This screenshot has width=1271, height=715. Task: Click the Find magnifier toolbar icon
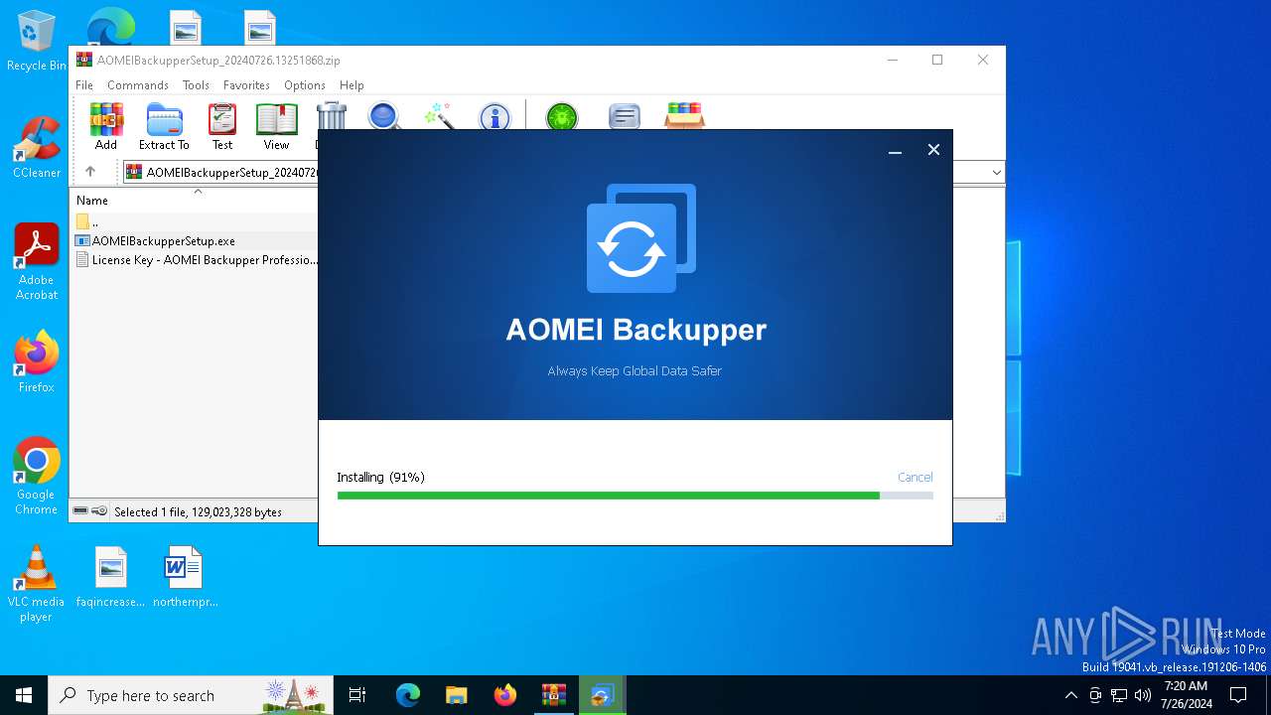tap(384, 115)
